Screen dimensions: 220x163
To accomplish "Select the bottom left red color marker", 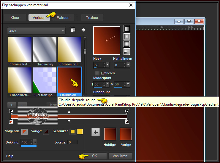I will (x=11, y=121).
